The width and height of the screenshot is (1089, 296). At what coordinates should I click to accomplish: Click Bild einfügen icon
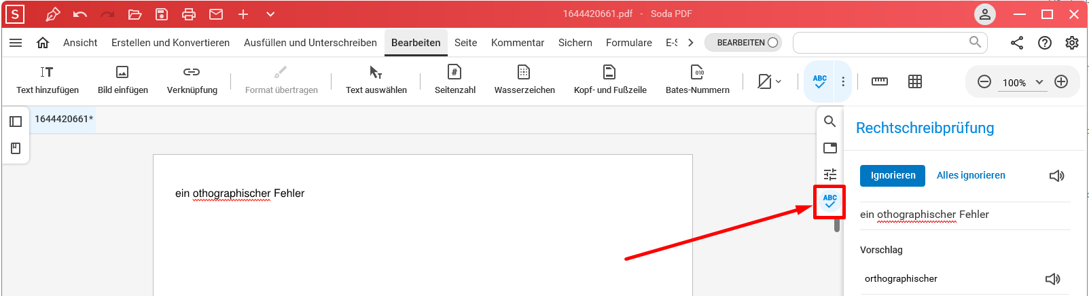(122, 72)
